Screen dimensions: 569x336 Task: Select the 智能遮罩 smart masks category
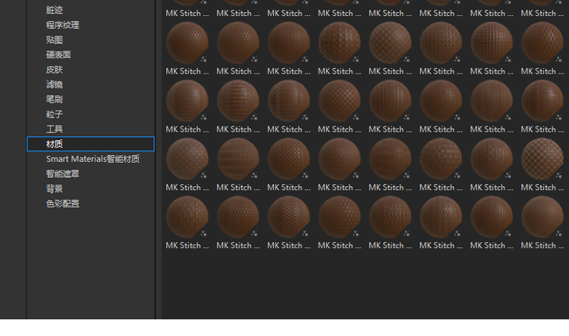point(62,174)
